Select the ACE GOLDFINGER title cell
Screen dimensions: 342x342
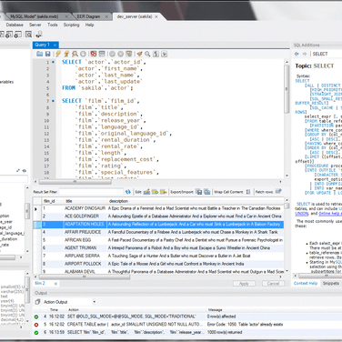[x=85, y=216]
